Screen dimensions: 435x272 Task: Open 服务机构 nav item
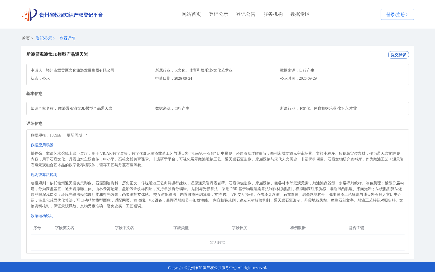(273, 14)
